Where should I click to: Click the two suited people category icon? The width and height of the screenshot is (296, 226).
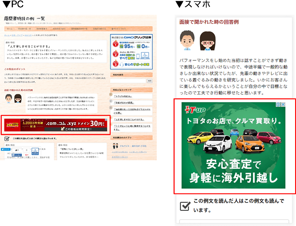click(x=115, y=146)
